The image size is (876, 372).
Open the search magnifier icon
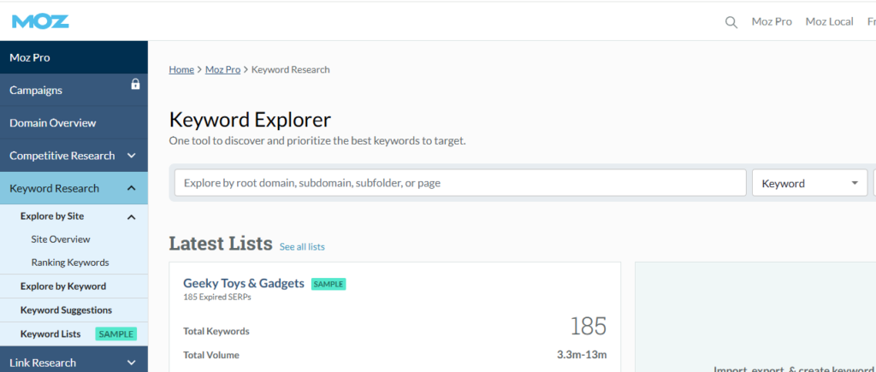(x=731, y=22)
